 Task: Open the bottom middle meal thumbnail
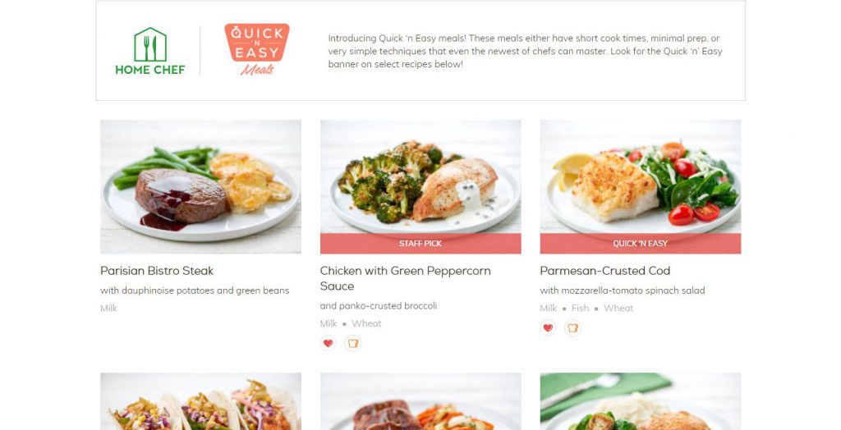click(420, 401)
